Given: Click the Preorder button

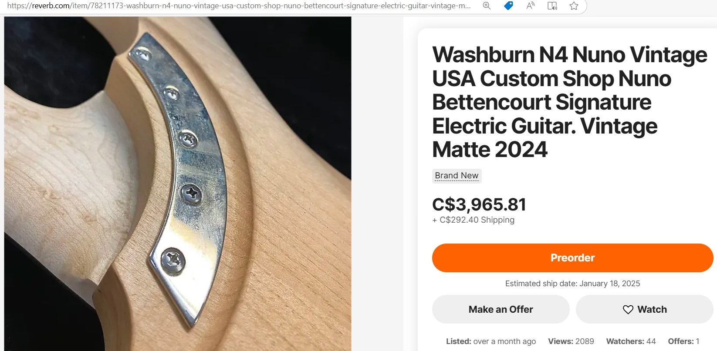Looking at the screenshot, I should click(x=572, y=258).
